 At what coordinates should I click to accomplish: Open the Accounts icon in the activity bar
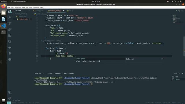(x=10, y=92)
